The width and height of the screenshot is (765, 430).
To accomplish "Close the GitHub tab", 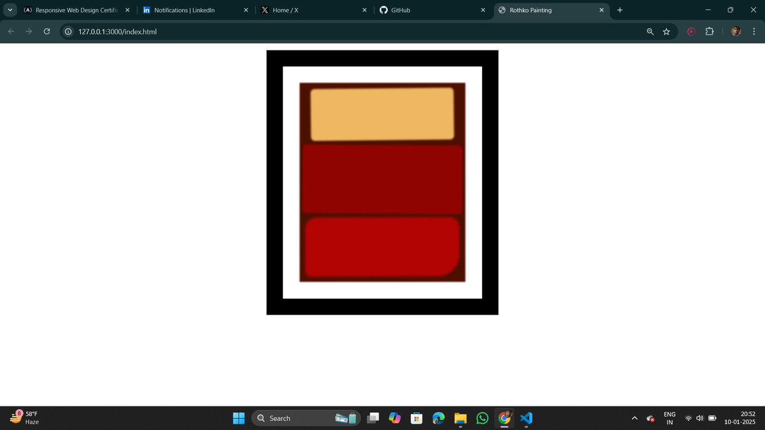I will [483, 10].
